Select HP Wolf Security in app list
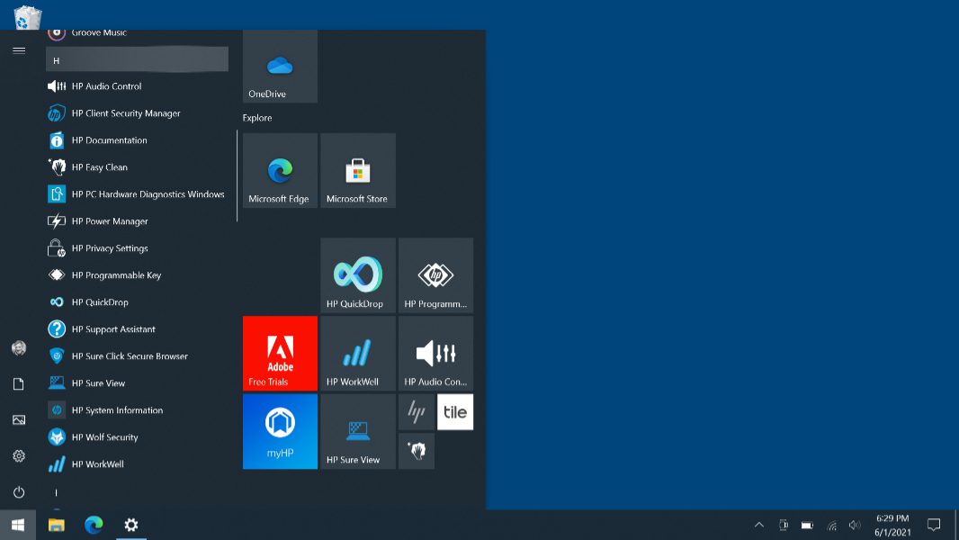The image size is (959, 540). [104, 437]
